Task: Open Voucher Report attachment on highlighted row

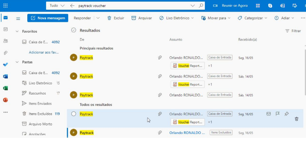Action: click(x=188, y=122)
